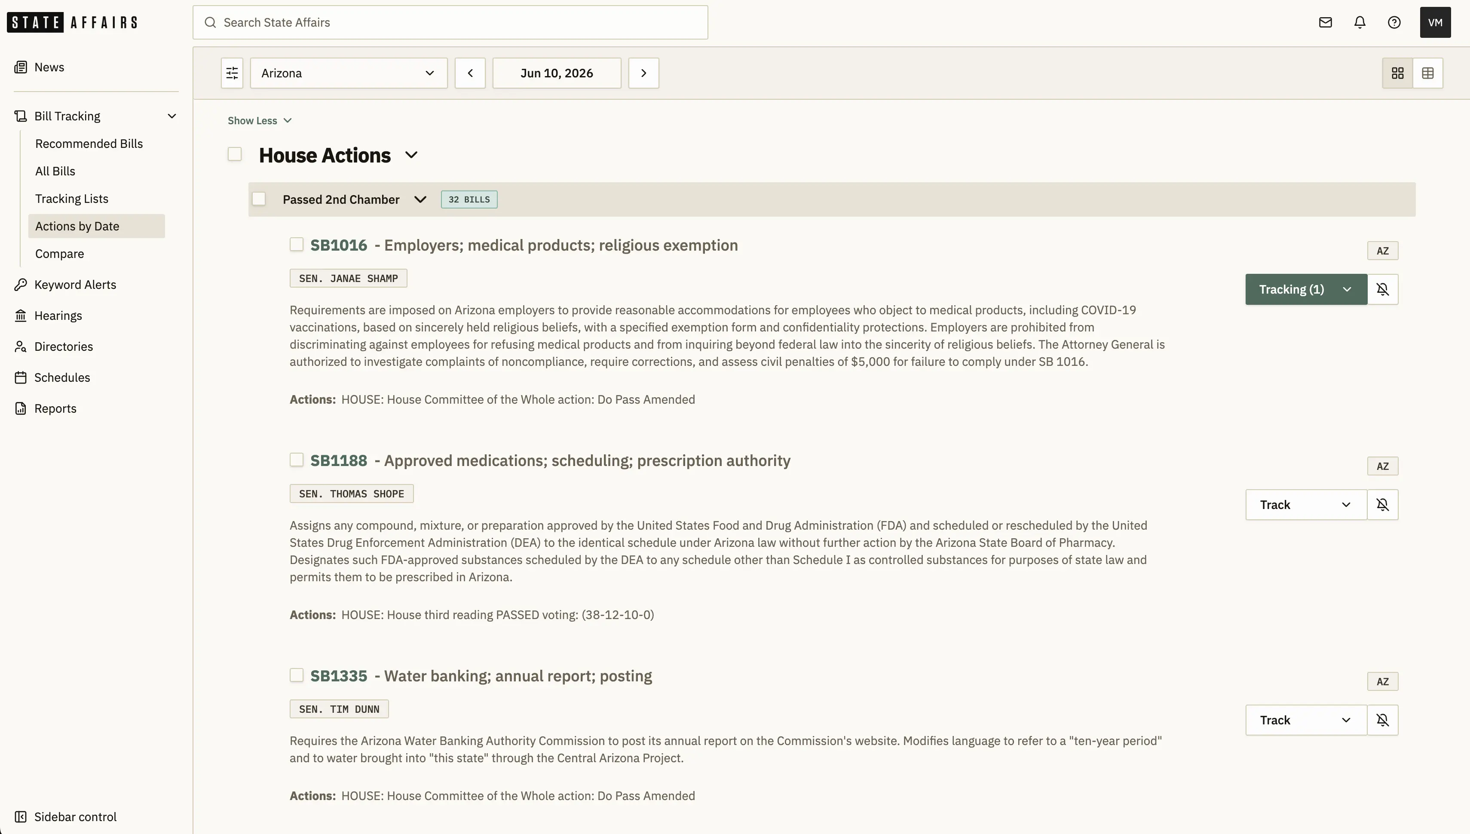
Task: Toggle alert bell for SB1016
Action: point(1382,289)
